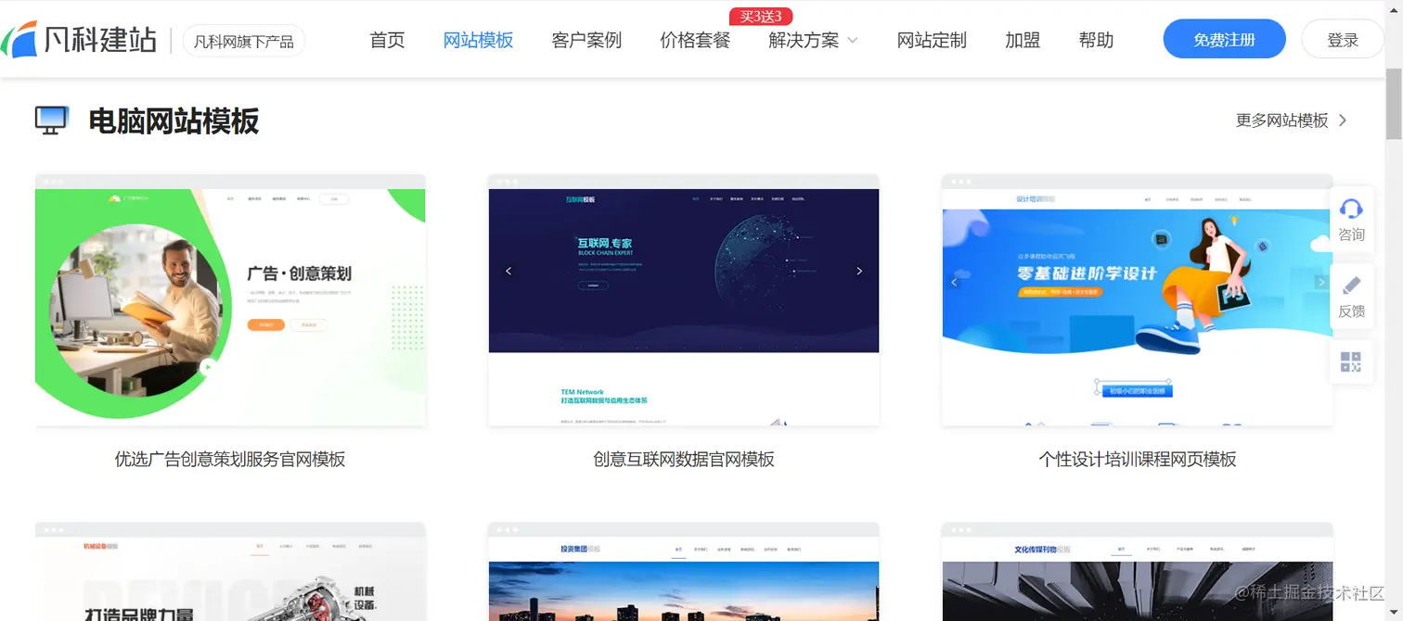Viewport: 1403px width, 621px height.
Task: Click chevron next to 更多网站模板
Action: (1343, 120)
